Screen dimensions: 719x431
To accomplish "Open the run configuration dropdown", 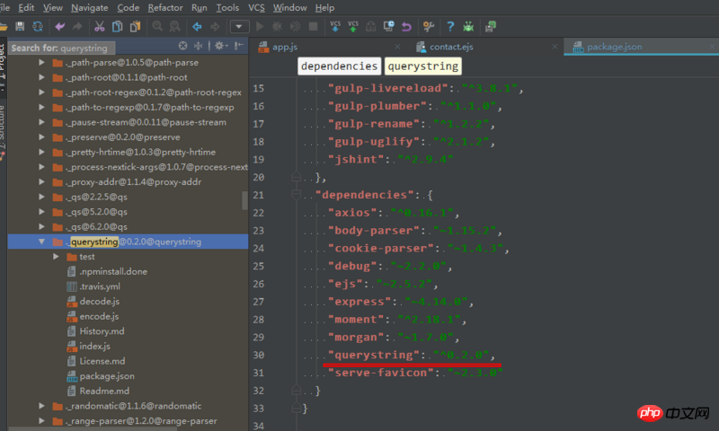I will (x=239, y=27).
